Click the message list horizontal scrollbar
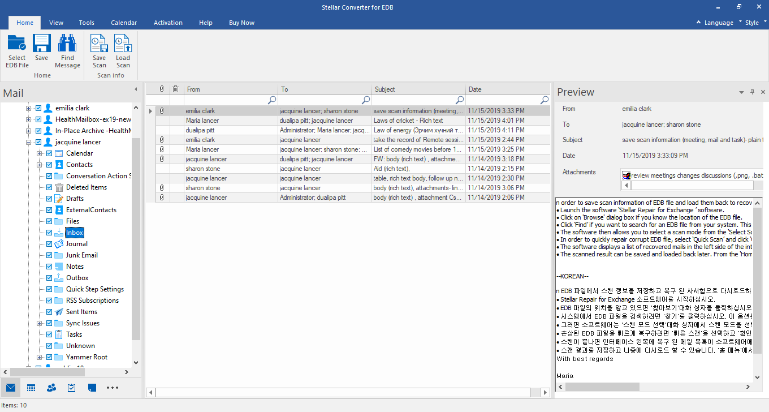 343,392
